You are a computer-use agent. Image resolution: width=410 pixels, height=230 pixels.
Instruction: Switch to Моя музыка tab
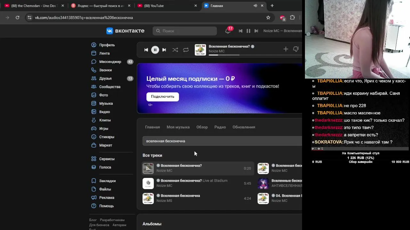(178, 127)
